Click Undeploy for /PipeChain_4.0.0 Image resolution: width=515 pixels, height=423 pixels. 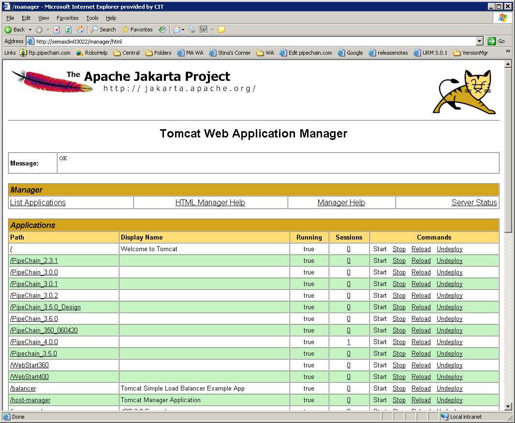click(449, 342)
